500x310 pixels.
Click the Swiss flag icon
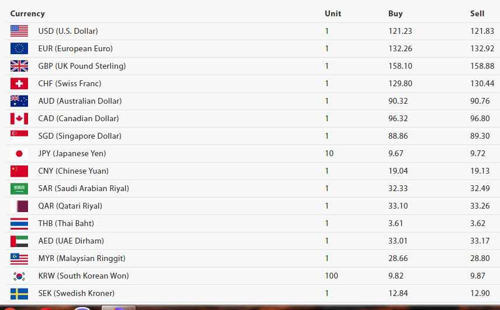click(x=19, y=84)
